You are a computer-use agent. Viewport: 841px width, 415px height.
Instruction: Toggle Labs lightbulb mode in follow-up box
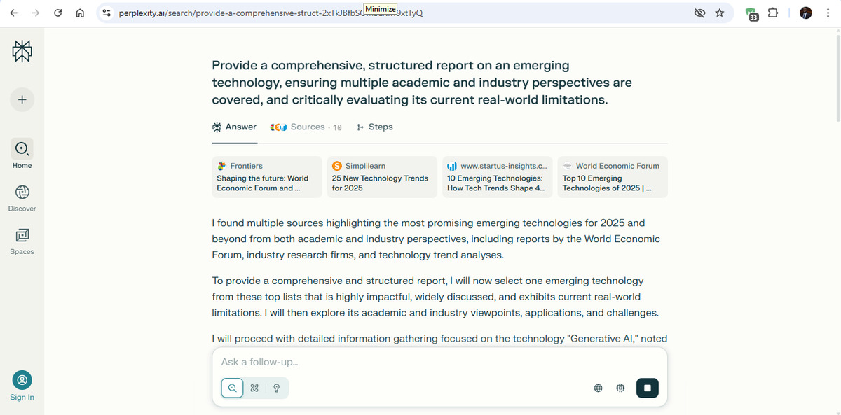[277, 388]
